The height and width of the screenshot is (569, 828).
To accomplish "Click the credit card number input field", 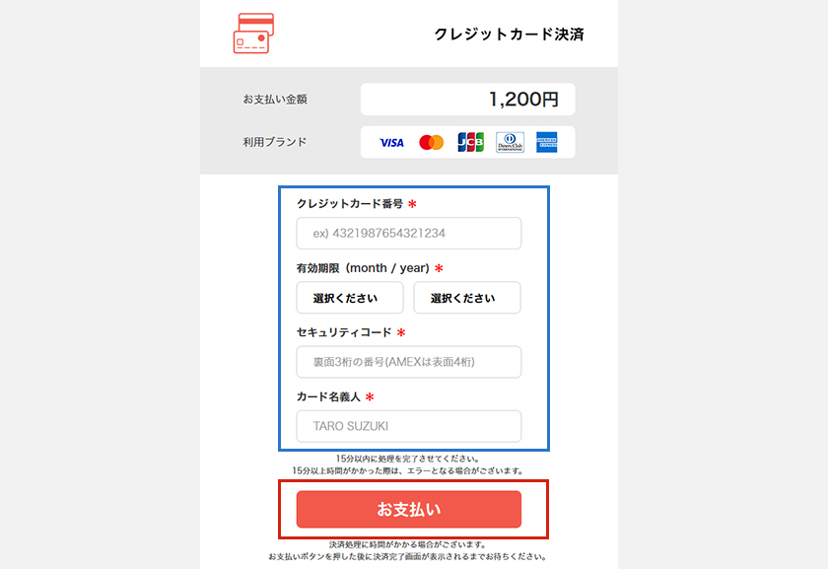I will point(408,233).
